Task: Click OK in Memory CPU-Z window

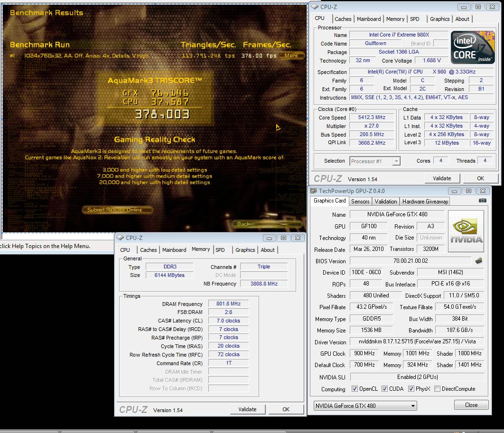Action: (x=286, y=409)
